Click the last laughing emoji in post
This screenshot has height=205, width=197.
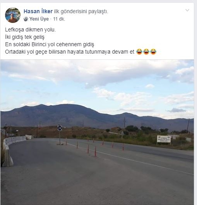click(153, 52)
